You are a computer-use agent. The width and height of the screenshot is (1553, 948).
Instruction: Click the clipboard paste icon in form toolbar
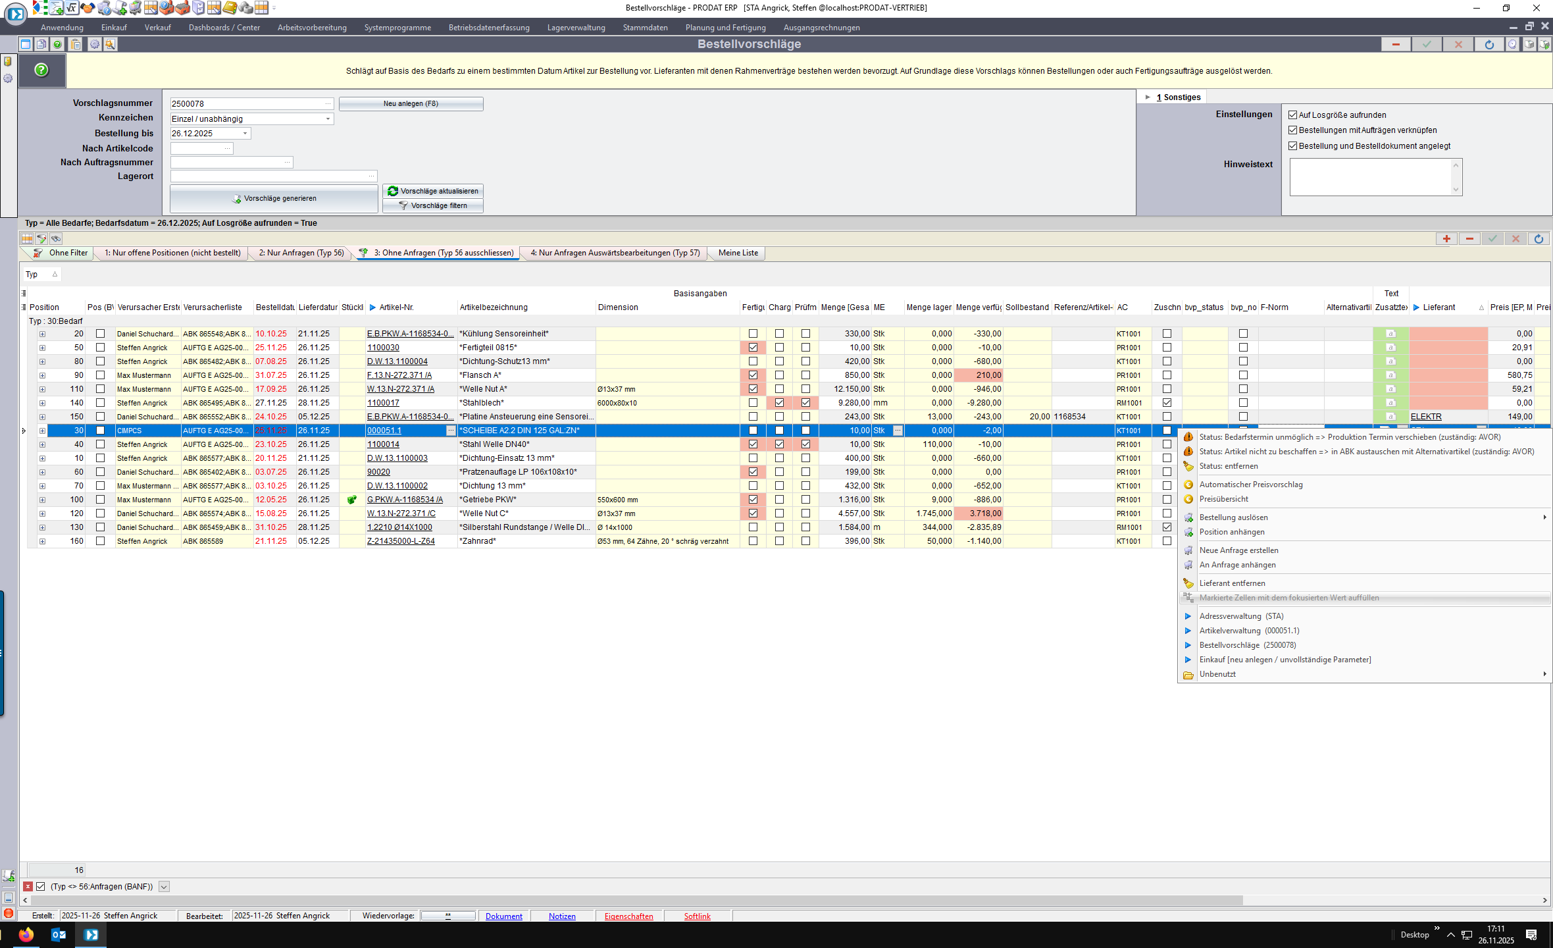[x=76, y=44]
